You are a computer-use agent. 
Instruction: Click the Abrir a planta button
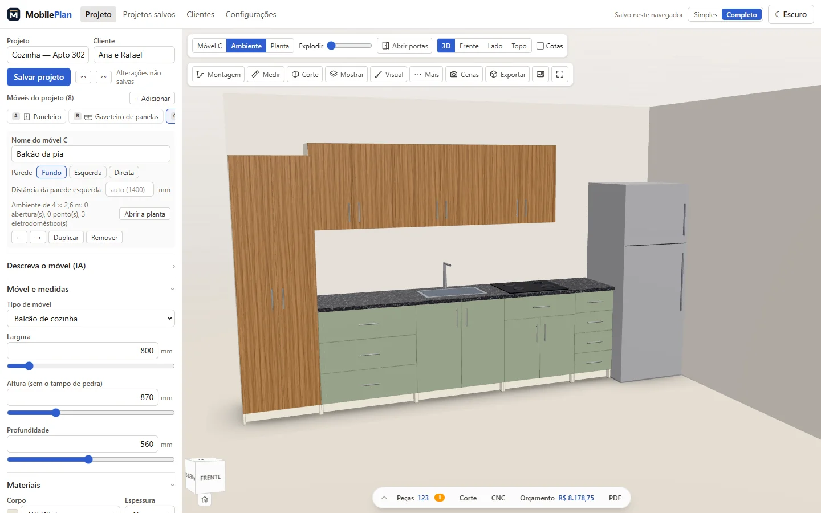click(145, 214)
